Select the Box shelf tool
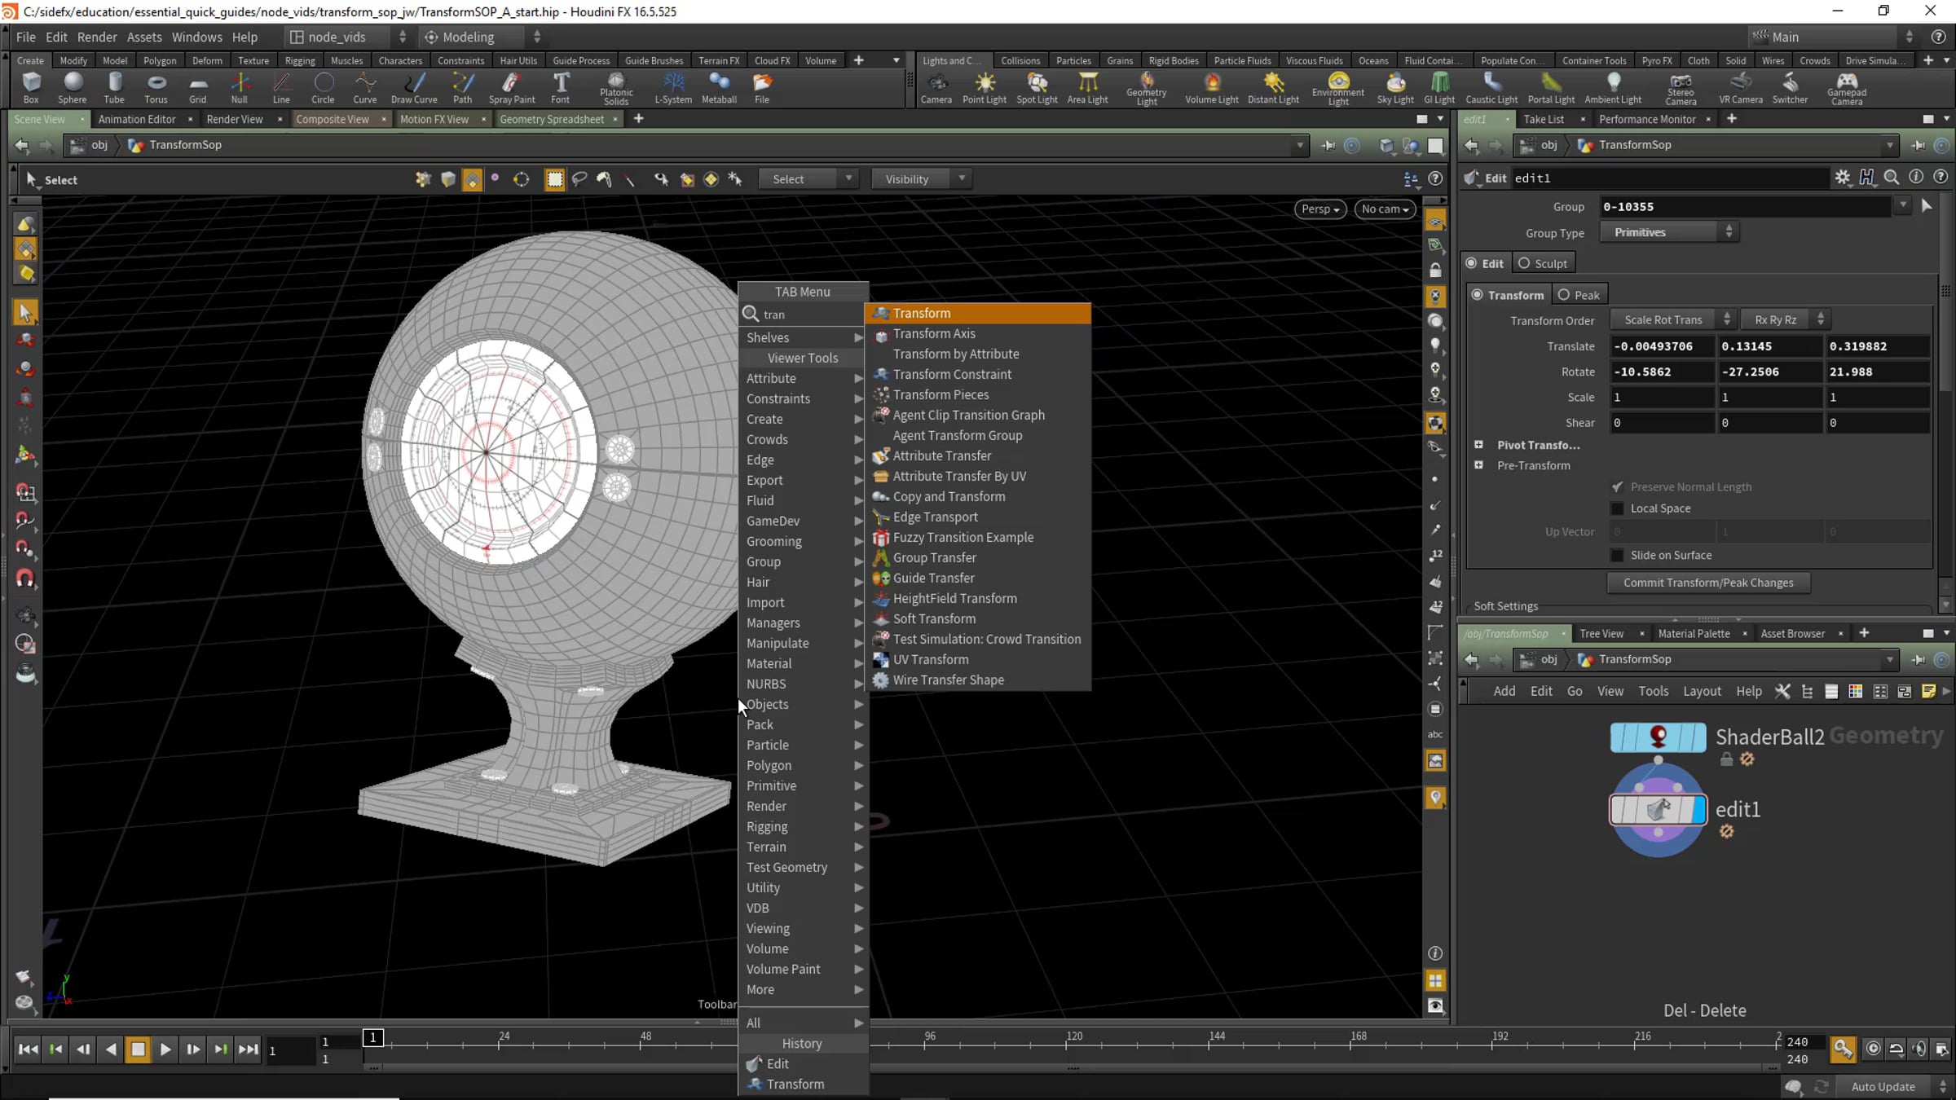The width and height of the screenshot is (1956, 1100). 31,87
